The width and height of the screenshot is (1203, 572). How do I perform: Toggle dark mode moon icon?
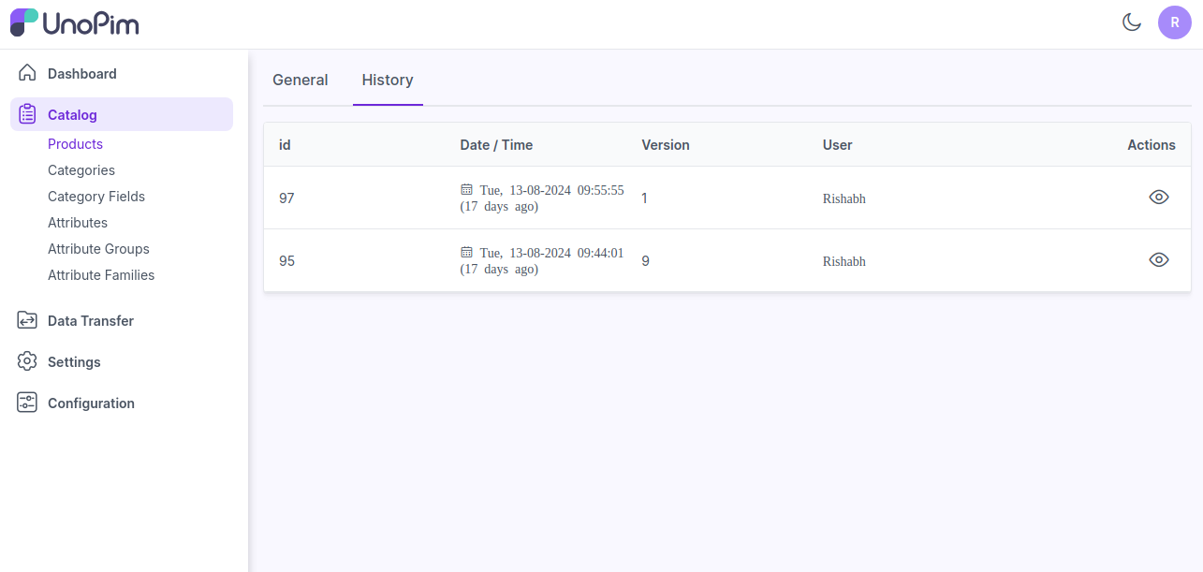click(1132, 22)
